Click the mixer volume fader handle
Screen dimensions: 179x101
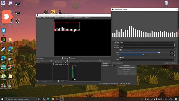[75, 66]
